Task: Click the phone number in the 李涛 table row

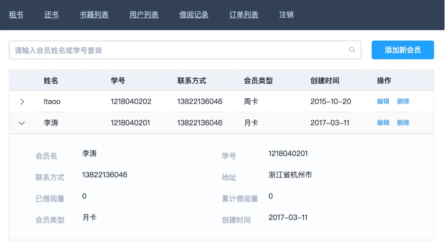Action: tap(200, 123)
